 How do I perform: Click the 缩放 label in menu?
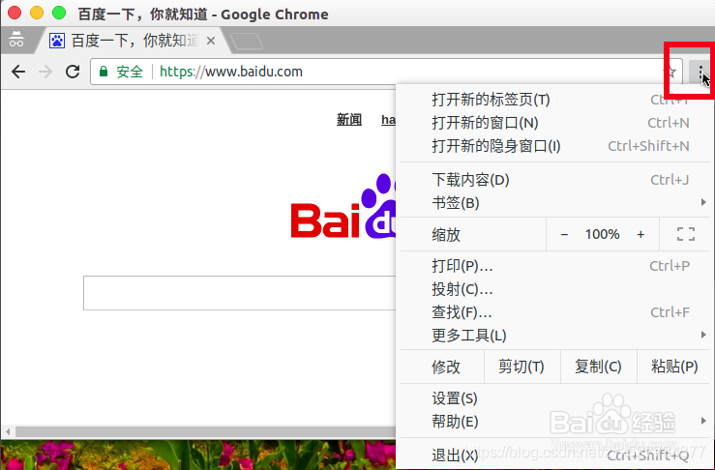tap(446, 234)
